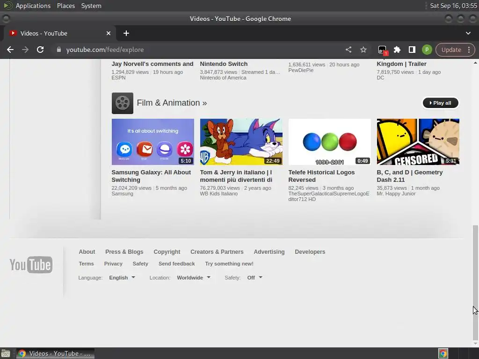
Task: Click Try something new! link
Action: pyautogui.click(x=229, y=264)
